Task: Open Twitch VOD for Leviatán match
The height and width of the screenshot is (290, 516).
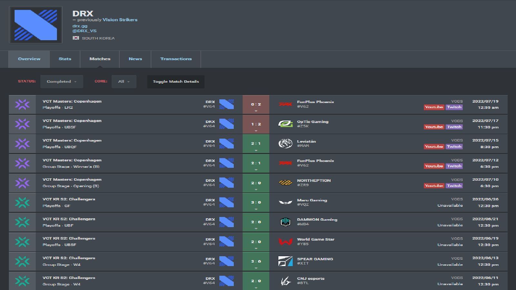Action: (x=454, y=147)
